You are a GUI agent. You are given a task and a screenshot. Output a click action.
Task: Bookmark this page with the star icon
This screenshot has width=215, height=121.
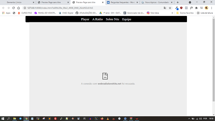click(170, 8)
